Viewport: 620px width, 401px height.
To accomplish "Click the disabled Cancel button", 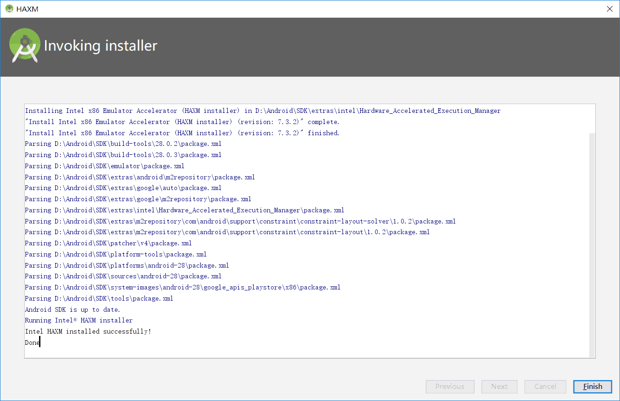I will (x=545, y=387).
